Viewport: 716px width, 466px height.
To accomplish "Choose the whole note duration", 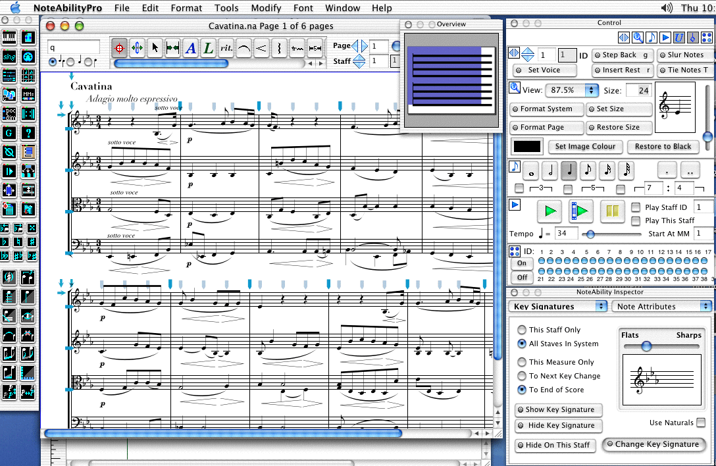I will pyautogui.click(x=531, y=171).
